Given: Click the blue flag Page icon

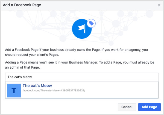Looking at the screenshot, I should click(82, 29).
